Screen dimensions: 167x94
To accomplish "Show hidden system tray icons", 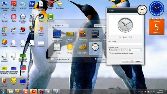I will (x=142, y=92).
